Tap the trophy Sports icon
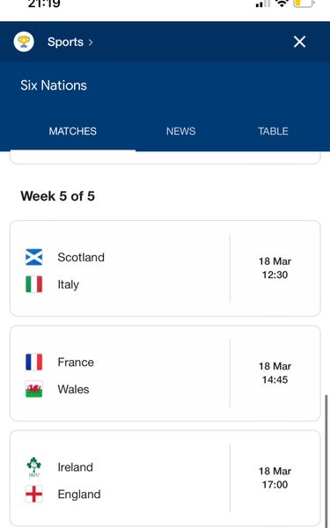This screenshot has height=528, width=330. pyautogui.click(x=24, y=41)
